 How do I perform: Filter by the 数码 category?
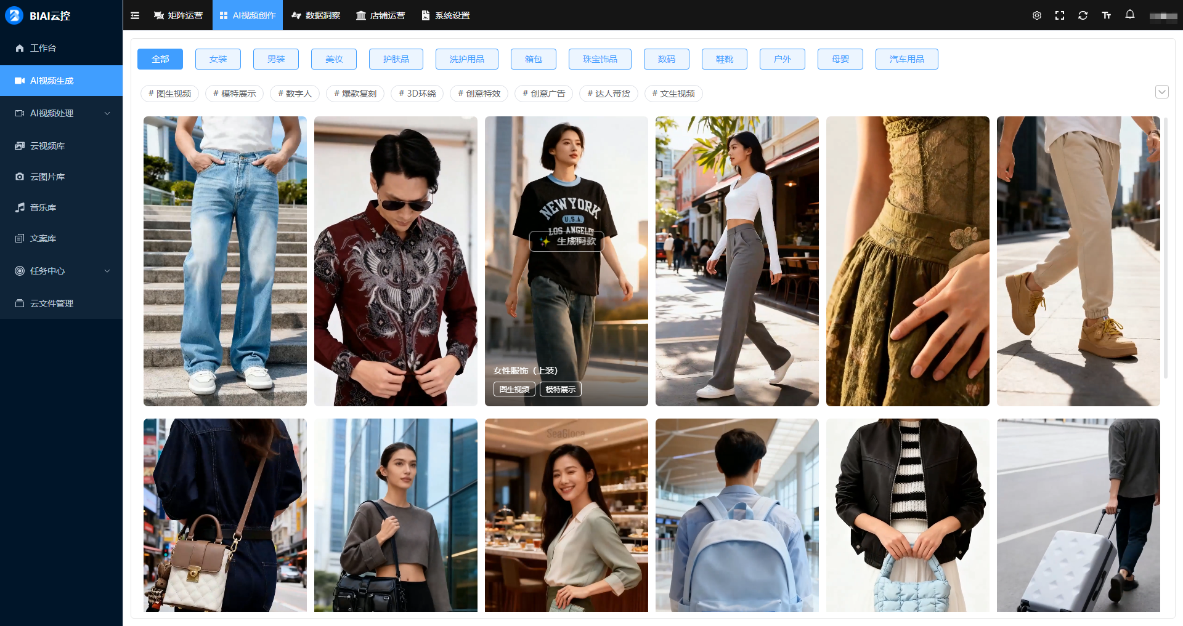pos(667,59)
